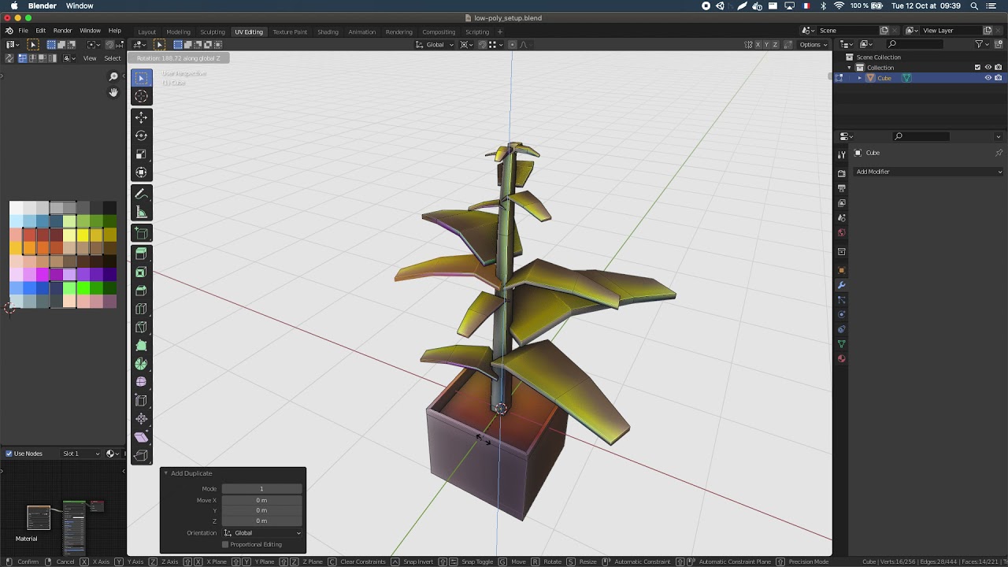Open the viewport Options dropdown

coord(813,45)
